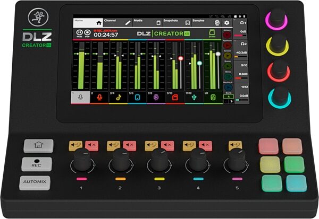The width and height of the screenshot is (319, 219).
Task: Tap the red sample pad button
Action: pyautogui.click(x=268, y=146)
